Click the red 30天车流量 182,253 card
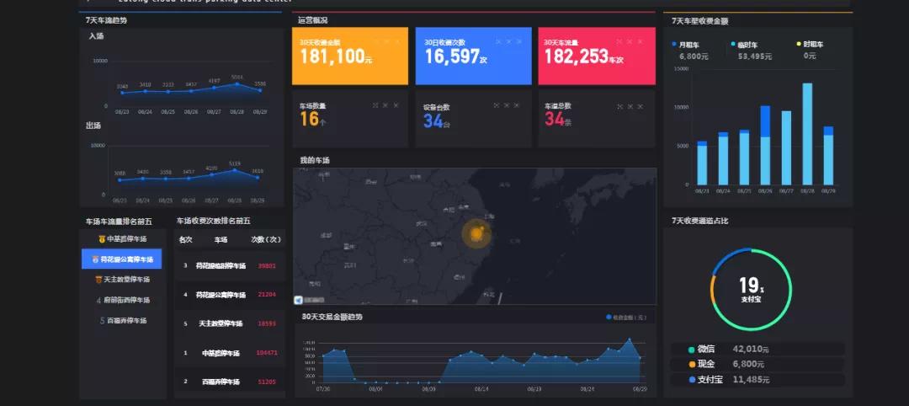Viewport: 909px width, 406px height. 596,56
